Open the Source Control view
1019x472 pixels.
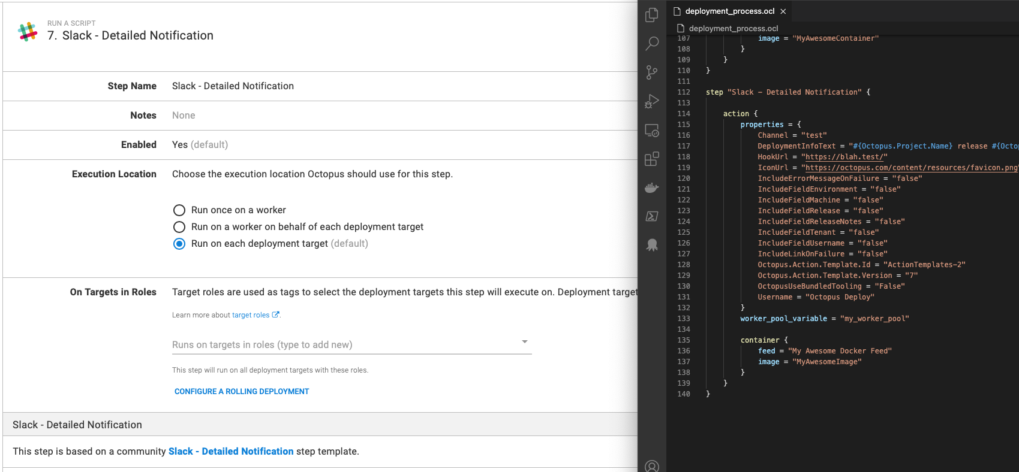652,72
